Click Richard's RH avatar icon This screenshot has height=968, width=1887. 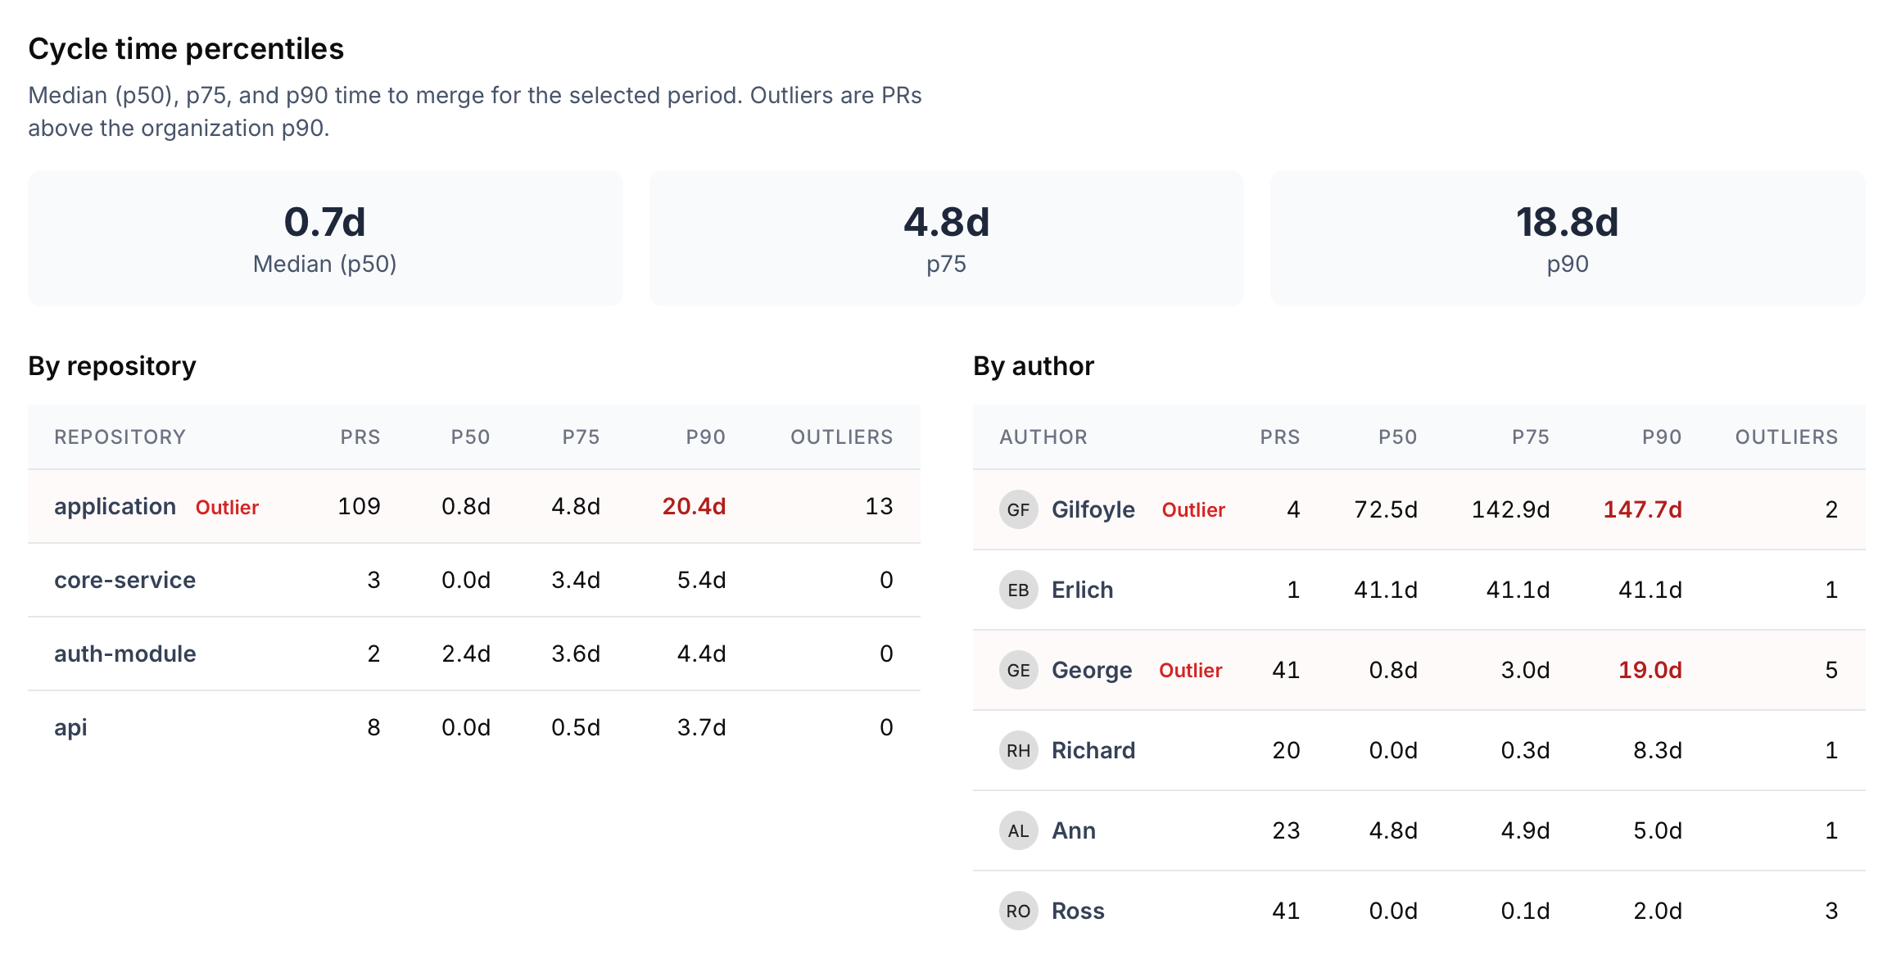[x=1018, y=750]
